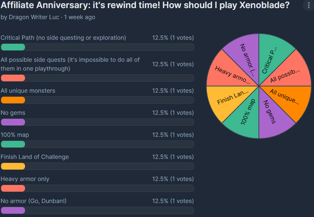The image size is (314, 217).
Task: Open the three-dot poll options menu
Action: pyautogui.click(x=309, y=6)
